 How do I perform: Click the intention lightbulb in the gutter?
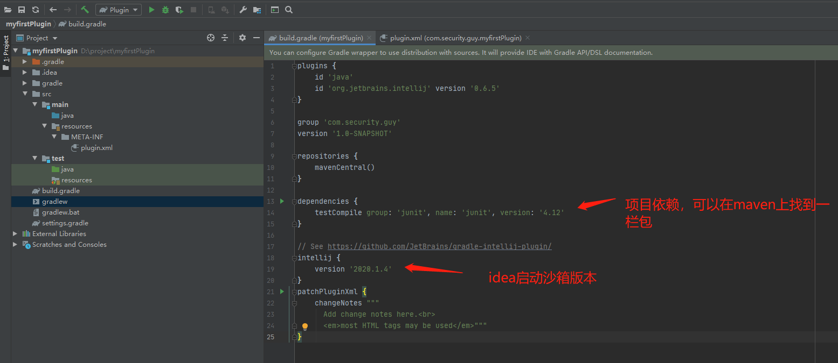point(305,326)
